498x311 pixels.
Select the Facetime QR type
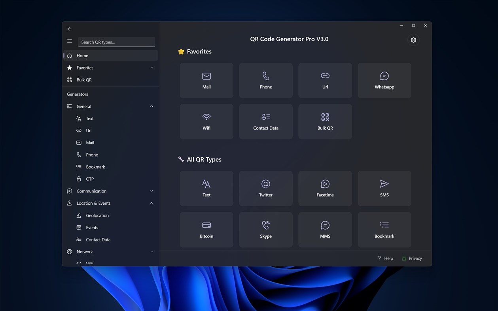[325, 188]
